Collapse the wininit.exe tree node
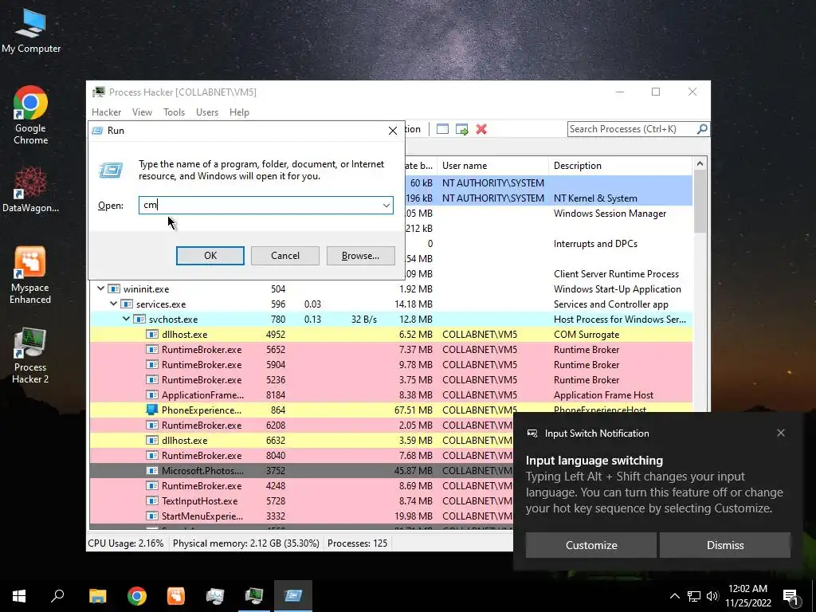 pos(101,288)
